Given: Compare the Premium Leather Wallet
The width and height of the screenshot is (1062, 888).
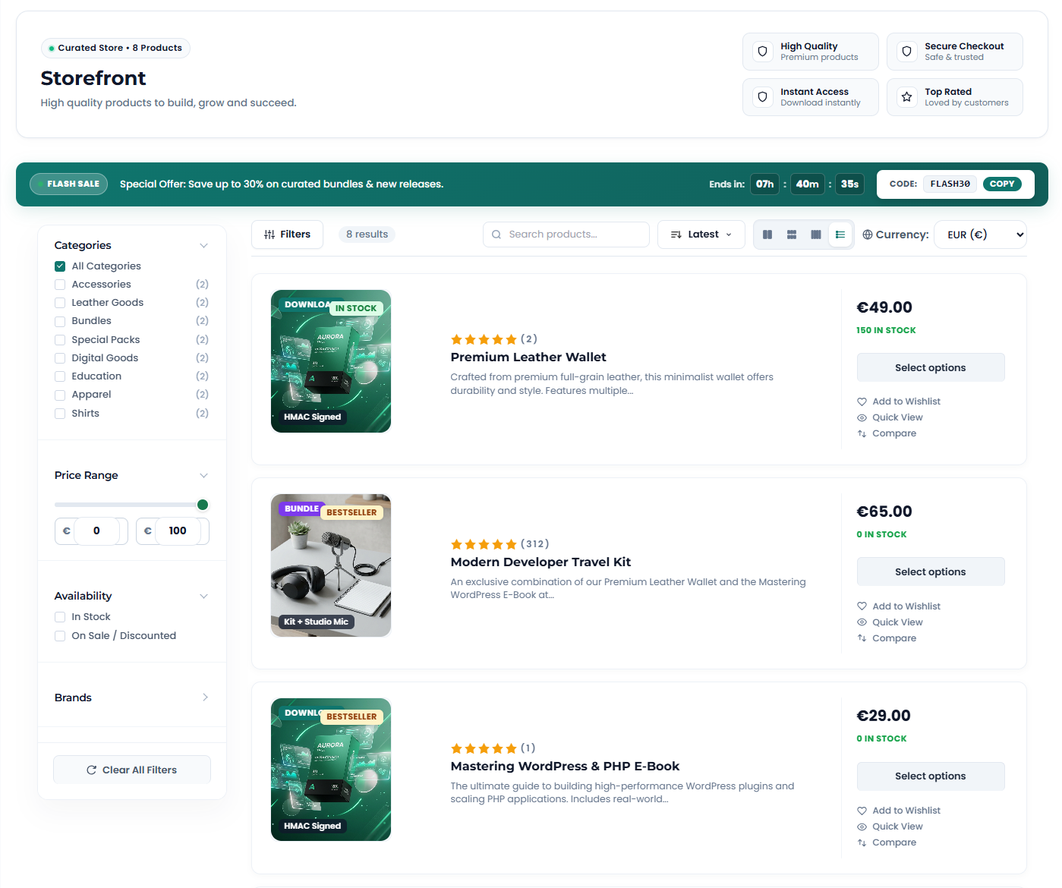Looking at the screenshot, I should [887, 433].
